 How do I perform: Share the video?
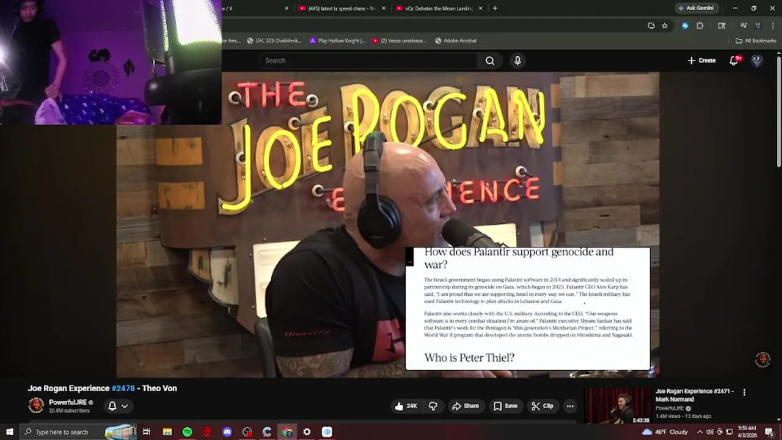pos(465,406)
